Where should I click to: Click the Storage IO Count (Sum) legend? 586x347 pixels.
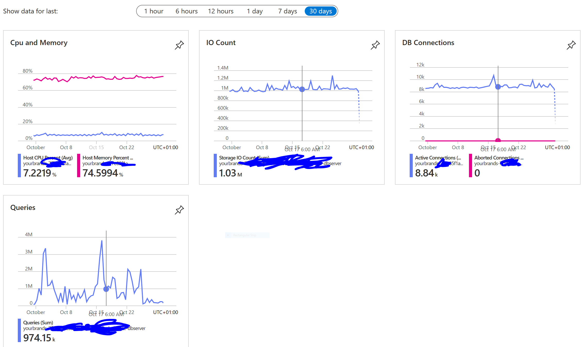pyautogui.click(x=244, y=158)
